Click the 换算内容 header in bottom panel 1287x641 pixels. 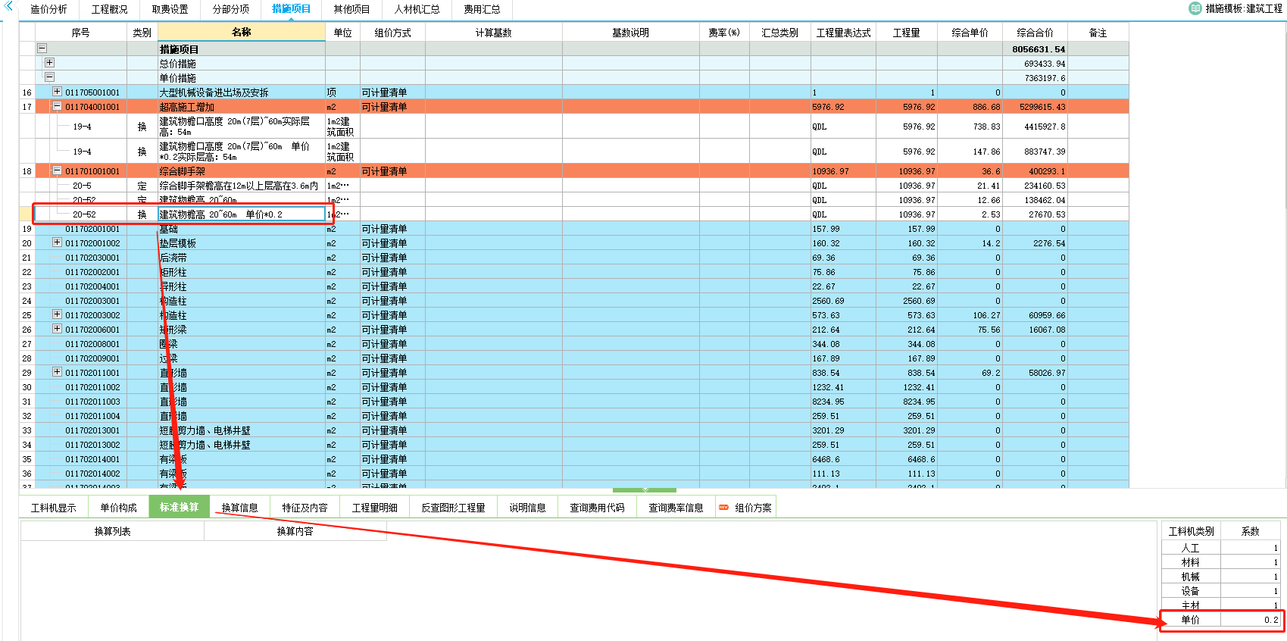tap(295, 531)
